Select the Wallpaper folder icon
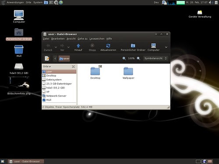Screen dimensions: 219x164 (128, 71)
